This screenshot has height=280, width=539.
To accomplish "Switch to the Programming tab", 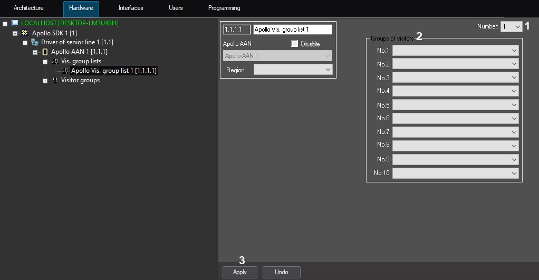I will 224,8.
